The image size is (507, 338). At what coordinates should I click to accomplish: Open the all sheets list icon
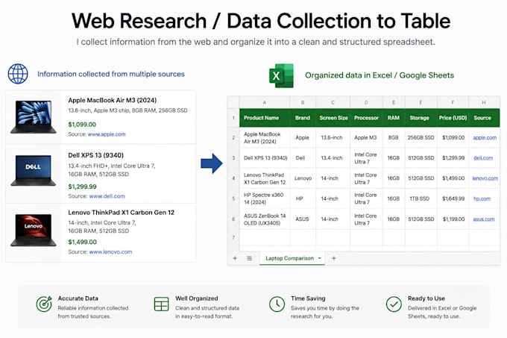point(249,258)
